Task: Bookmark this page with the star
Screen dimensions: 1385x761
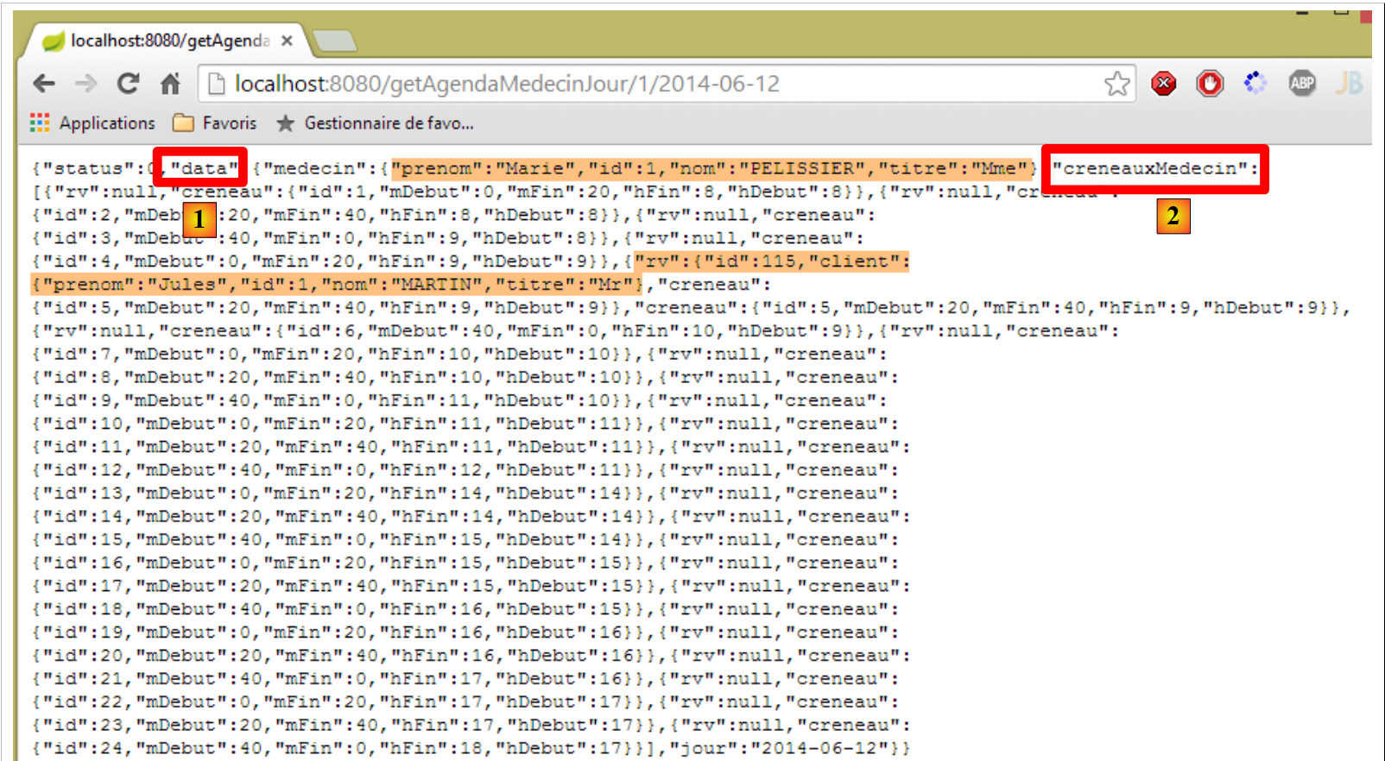Action: [x=1116, y=84]
